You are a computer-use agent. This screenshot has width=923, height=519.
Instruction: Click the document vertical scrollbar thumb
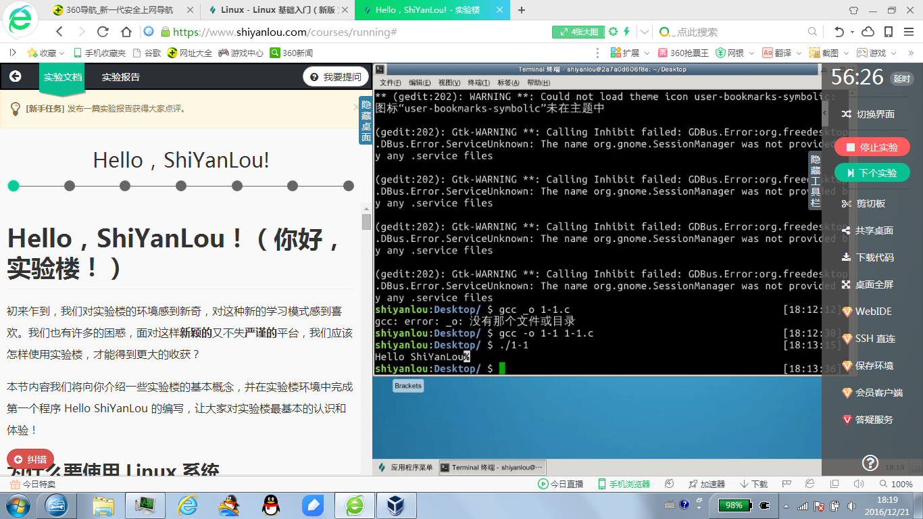(x=366, y=222)
